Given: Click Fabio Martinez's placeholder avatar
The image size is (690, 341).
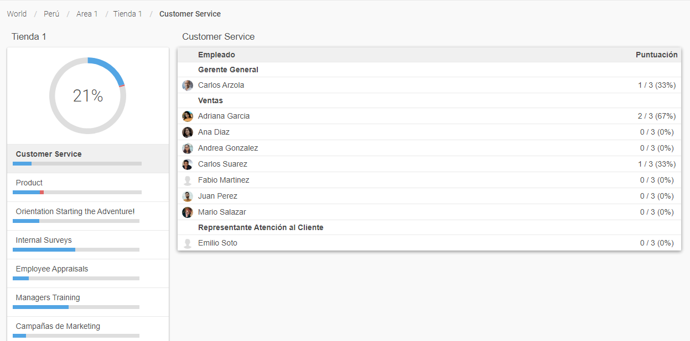Looking at the screenshot, I should pyautogui.click(x=188, y=180).
